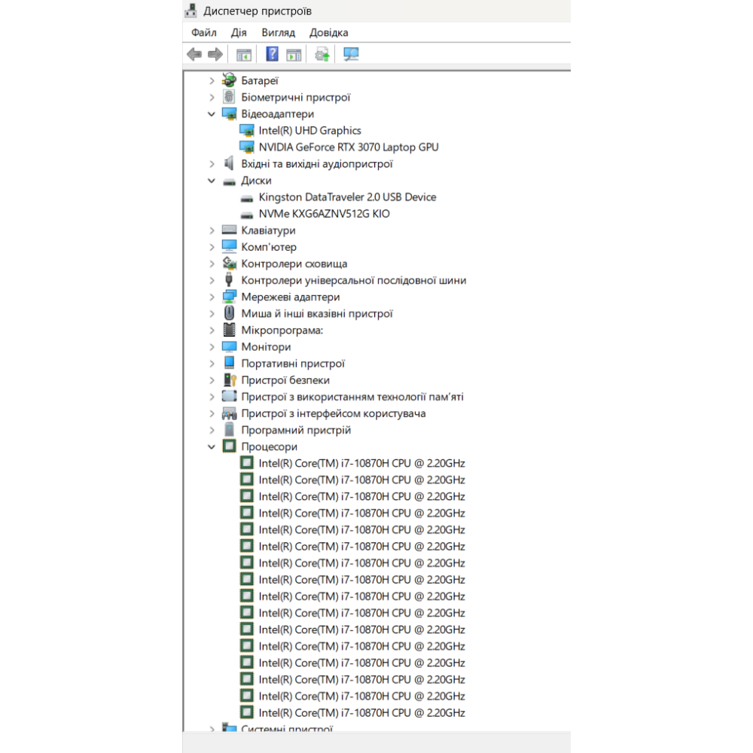Click the Update driver toolbar icon
Screen dimensions: 753x753
[x=322, y=54]
